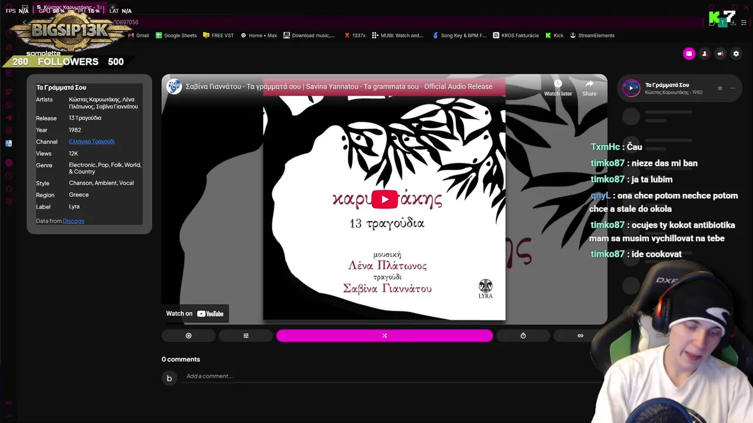Click the '13 Τραγούδια' release value
This screenshot has width=753, height=423.
85,118
